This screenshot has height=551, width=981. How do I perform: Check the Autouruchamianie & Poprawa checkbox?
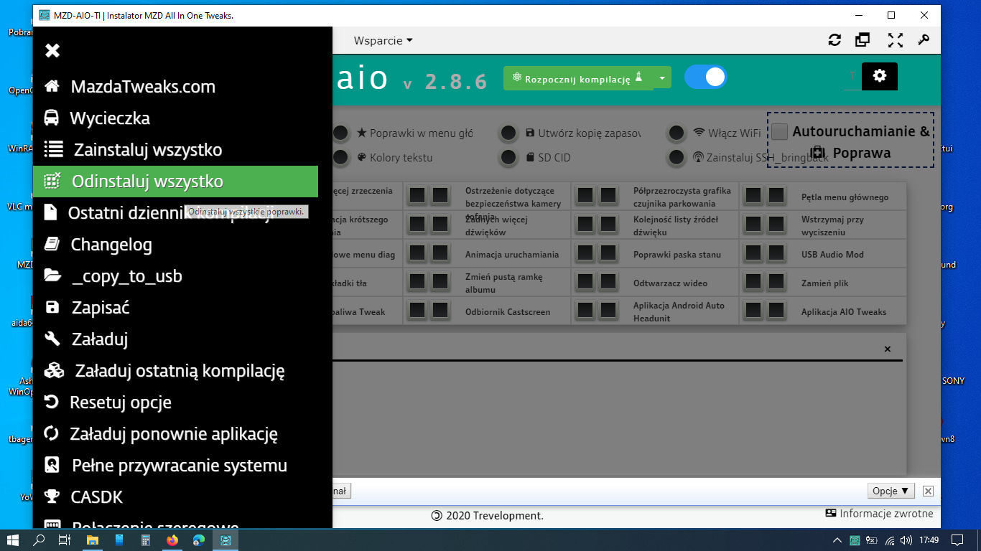(x=780, y=131)
